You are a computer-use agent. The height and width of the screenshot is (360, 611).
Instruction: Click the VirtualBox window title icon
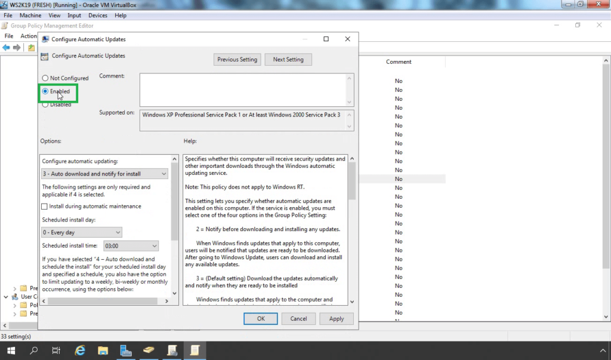click(x=4, y=5)
